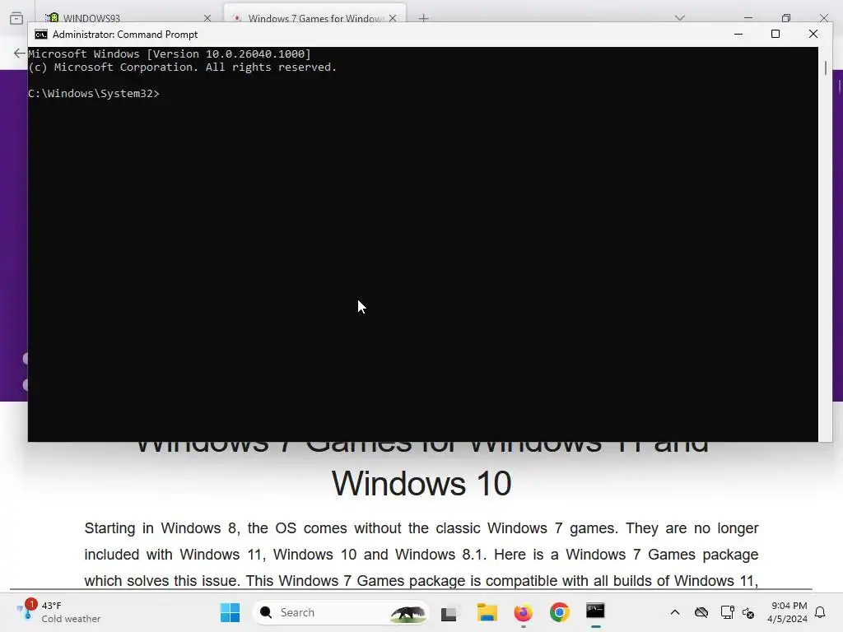Screen dimensions: 843x632
Task: Click the C:\Windows\System32> prompt line
Action: (x=94, y=94)
